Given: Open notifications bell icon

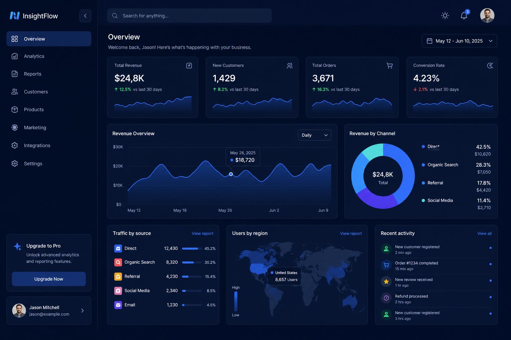Looking at the screenshot, I should tap(464, 16).
